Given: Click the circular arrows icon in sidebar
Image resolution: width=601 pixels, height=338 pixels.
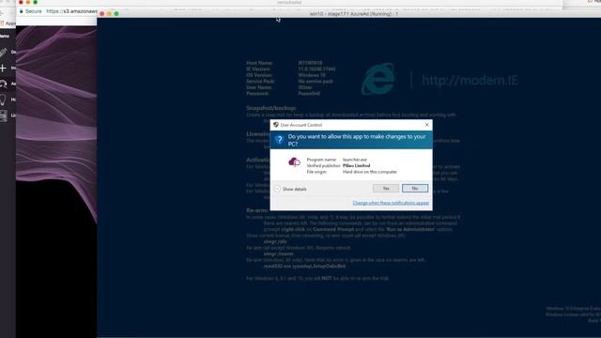Looking at the screenshot, I should point(3,84).
